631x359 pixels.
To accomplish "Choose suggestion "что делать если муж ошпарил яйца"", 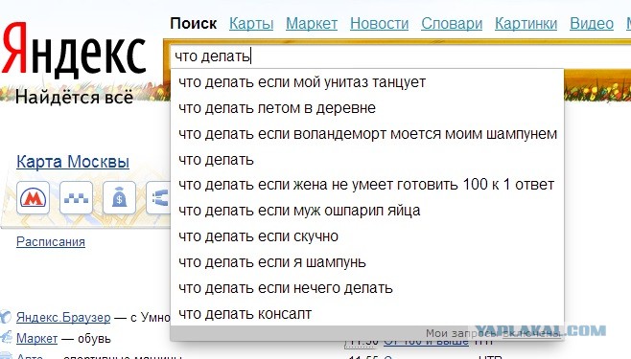I will point(367,211).
